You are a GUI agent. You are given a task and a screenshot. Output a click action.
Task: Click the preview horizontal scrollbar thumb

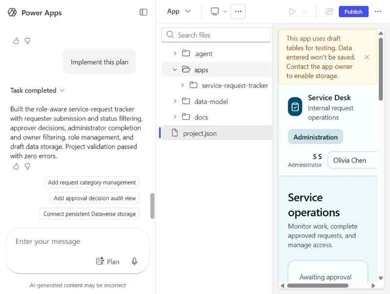click(318, 286)
